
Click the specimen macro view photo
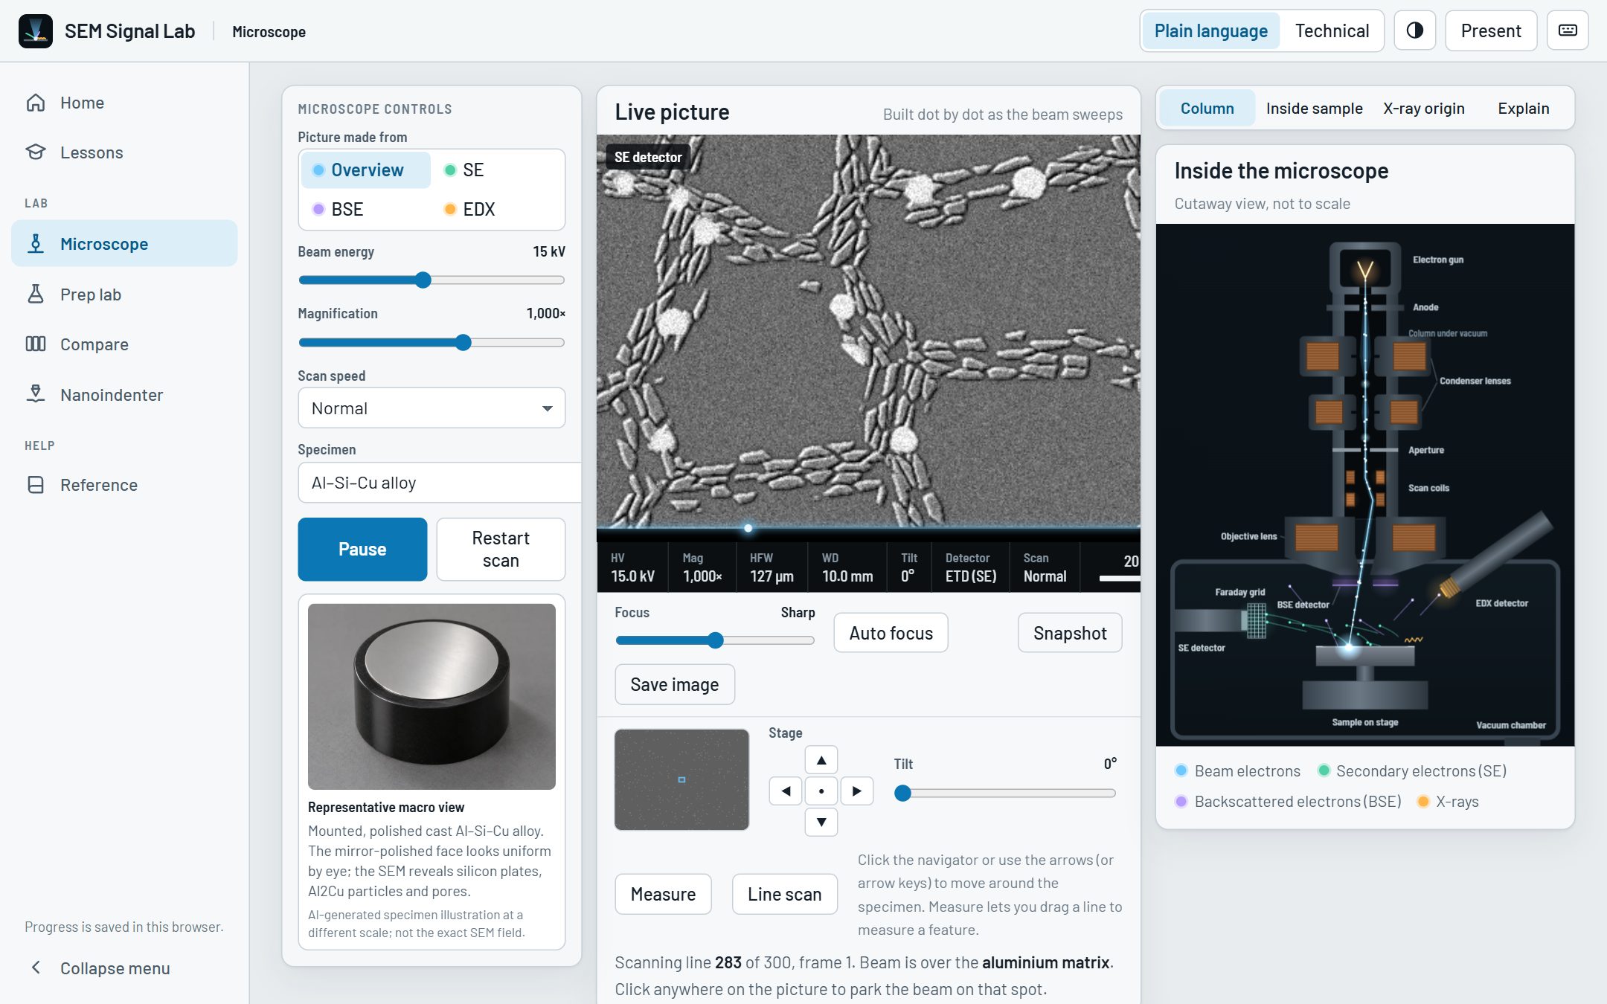click(432, 696)
